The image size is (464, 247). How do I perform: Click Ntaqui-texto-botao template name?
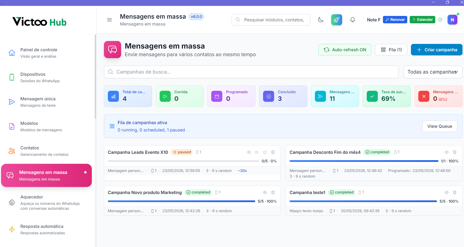(306, 211)
